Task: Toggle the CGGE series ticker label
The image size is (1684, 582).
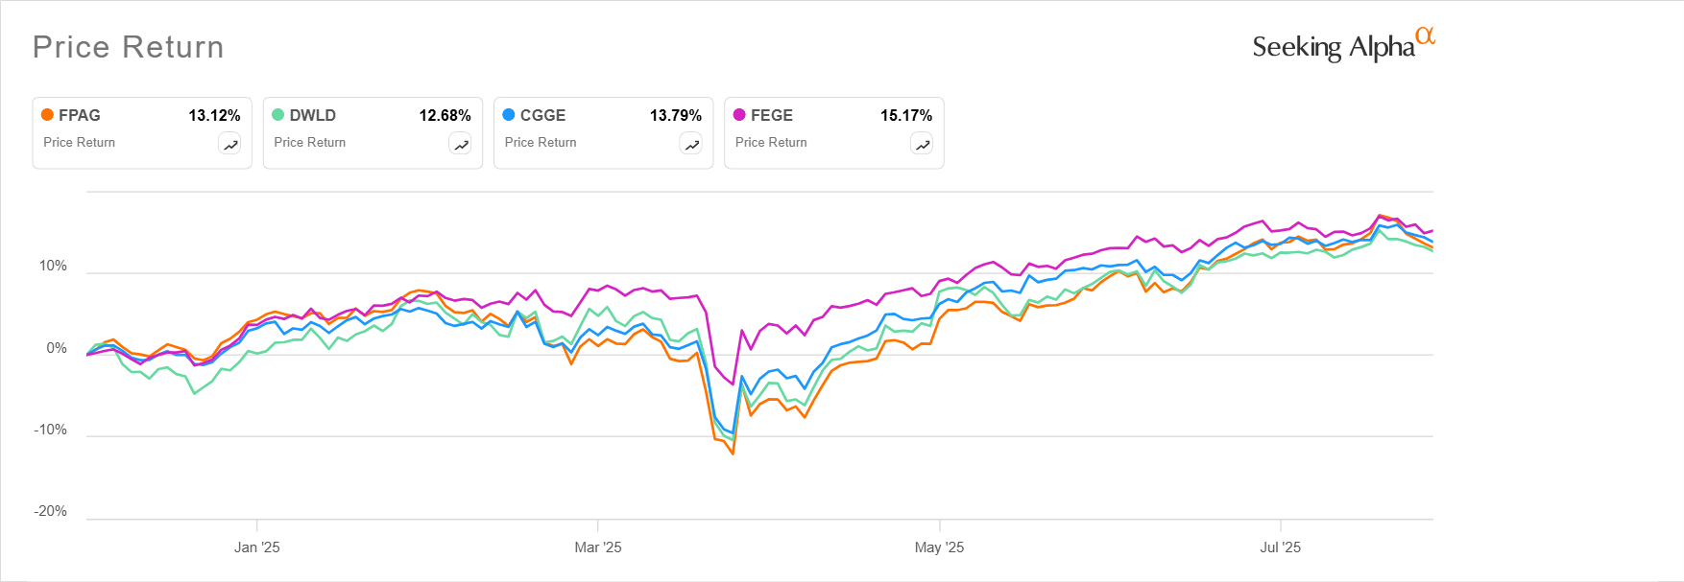Action: pos(542,115)
